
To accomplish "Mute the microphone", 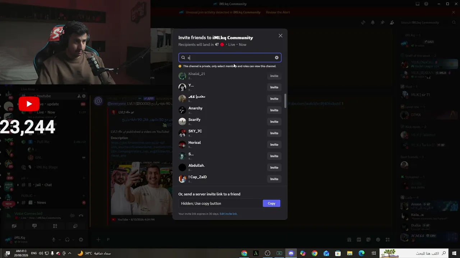I will pos(54,240).
